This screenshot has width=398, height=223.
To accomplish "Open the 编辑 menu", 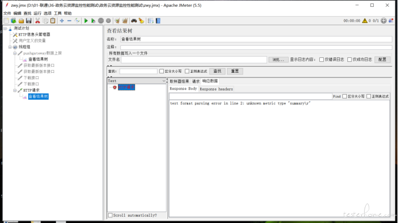I will (17, 13).
